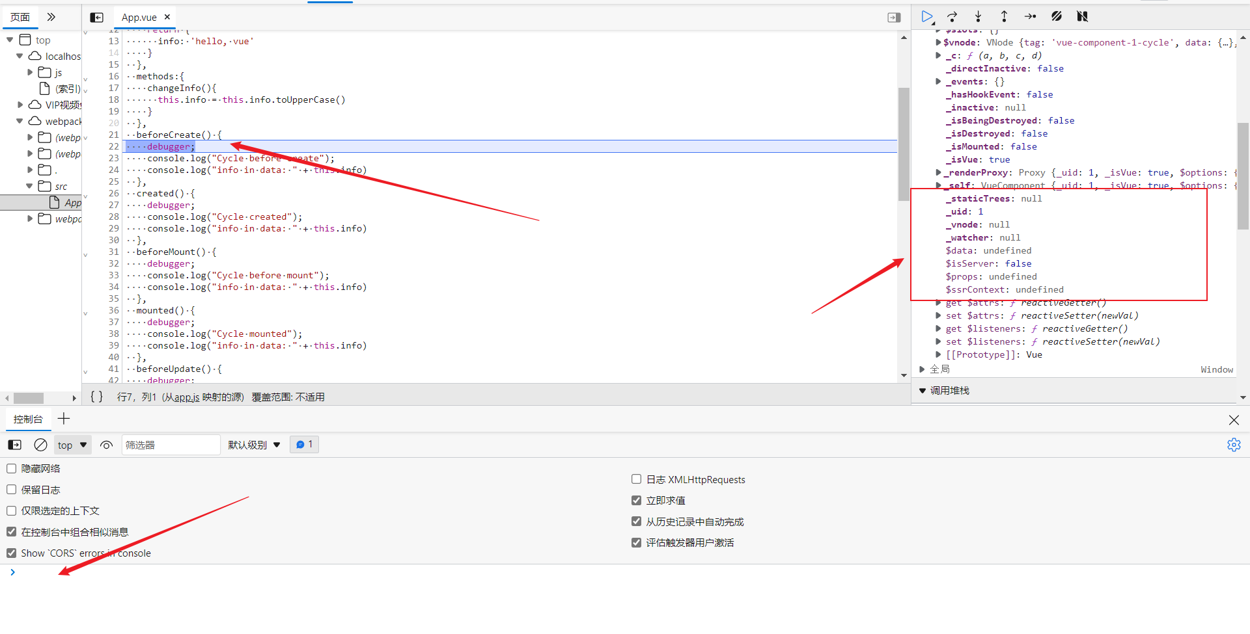The width and height of the screenshot is (1250, 634).
Task: Uncheck 评估触发器用户激活
Action: coord(637,542)
